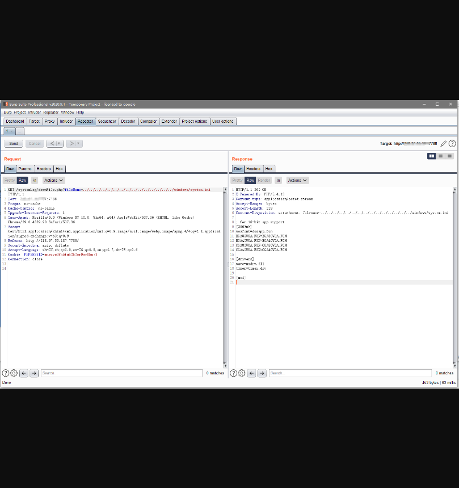The width and height of the screenshot is (459, 488).
Task: Toggle \n newline display in response
Action: (x=278, y=180)
